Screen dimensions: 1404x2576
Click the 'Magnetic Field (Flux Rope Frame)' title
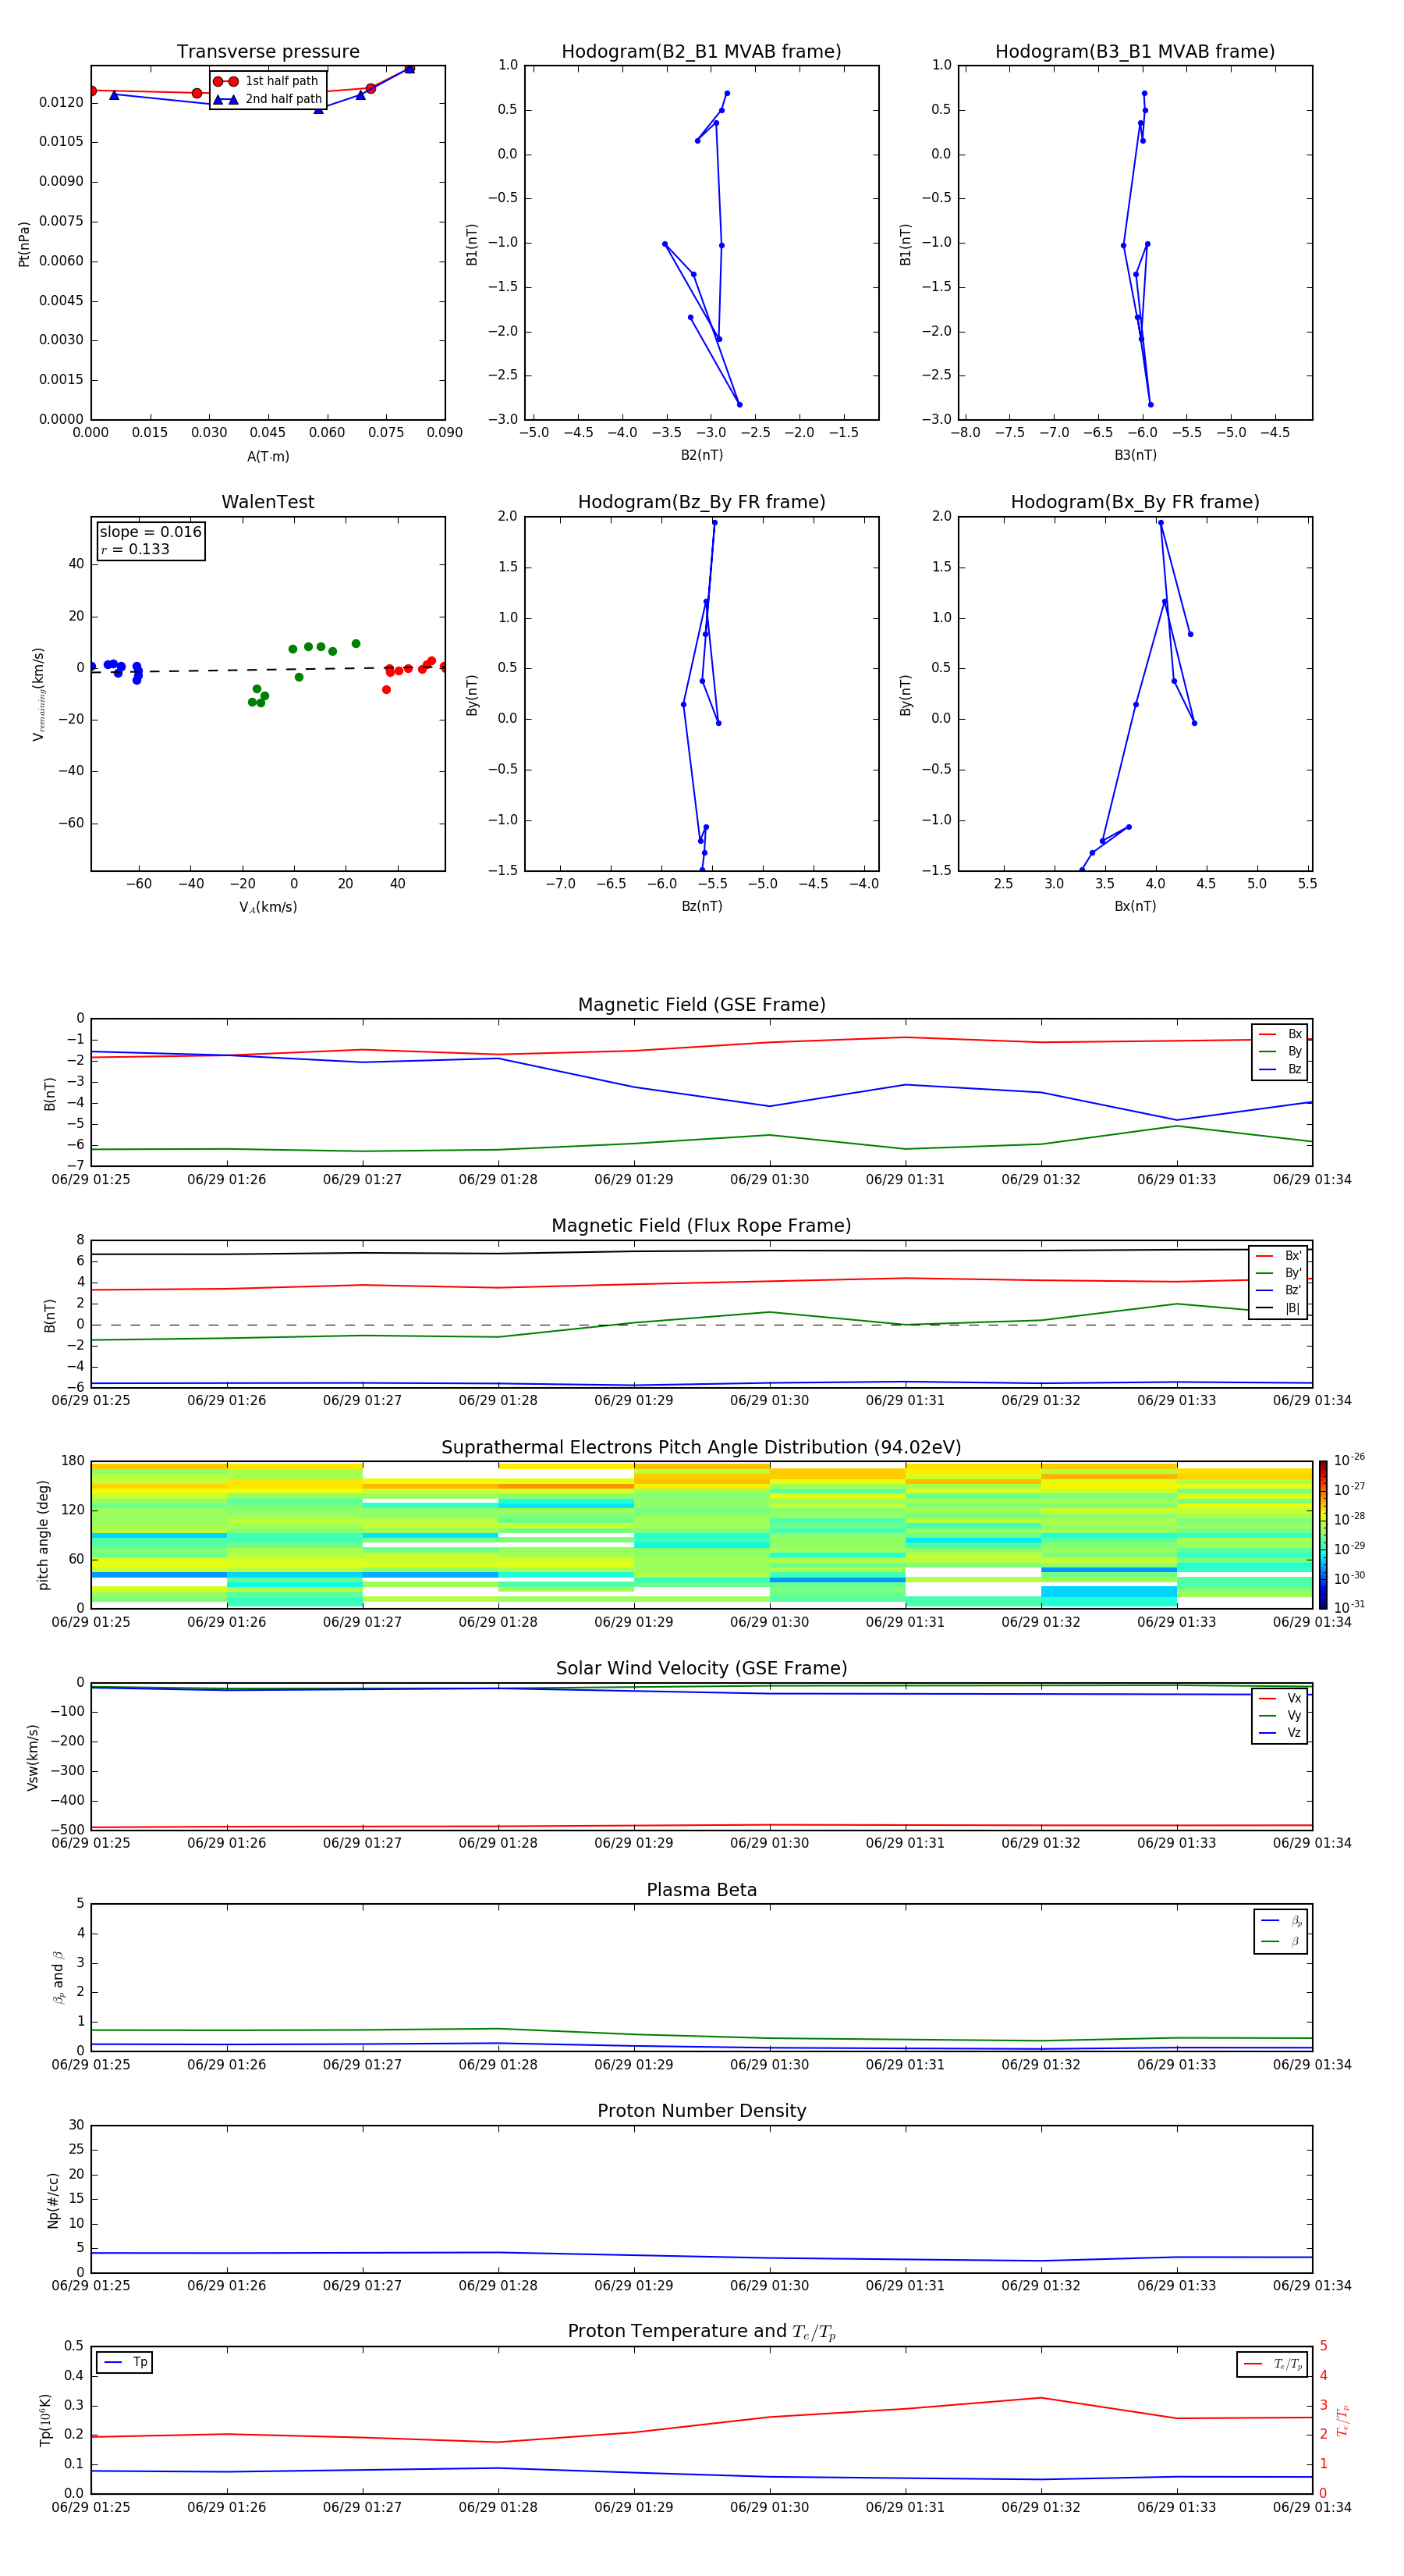coord(701,1225)
